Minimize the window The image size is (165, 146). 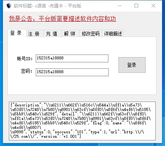tap(120, 6)
